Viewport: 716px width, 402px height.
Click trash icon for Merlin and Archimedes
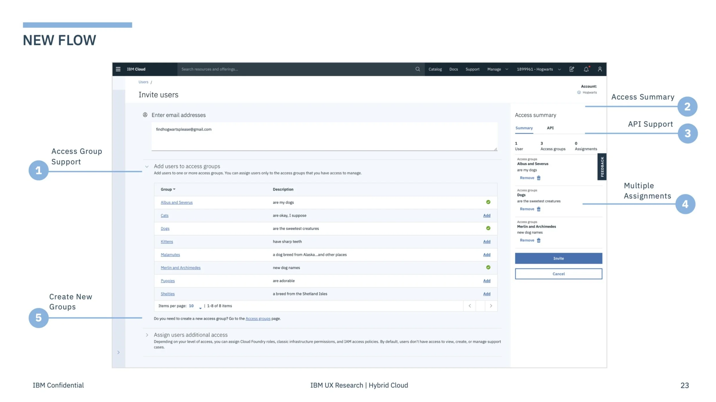[538, 240]
